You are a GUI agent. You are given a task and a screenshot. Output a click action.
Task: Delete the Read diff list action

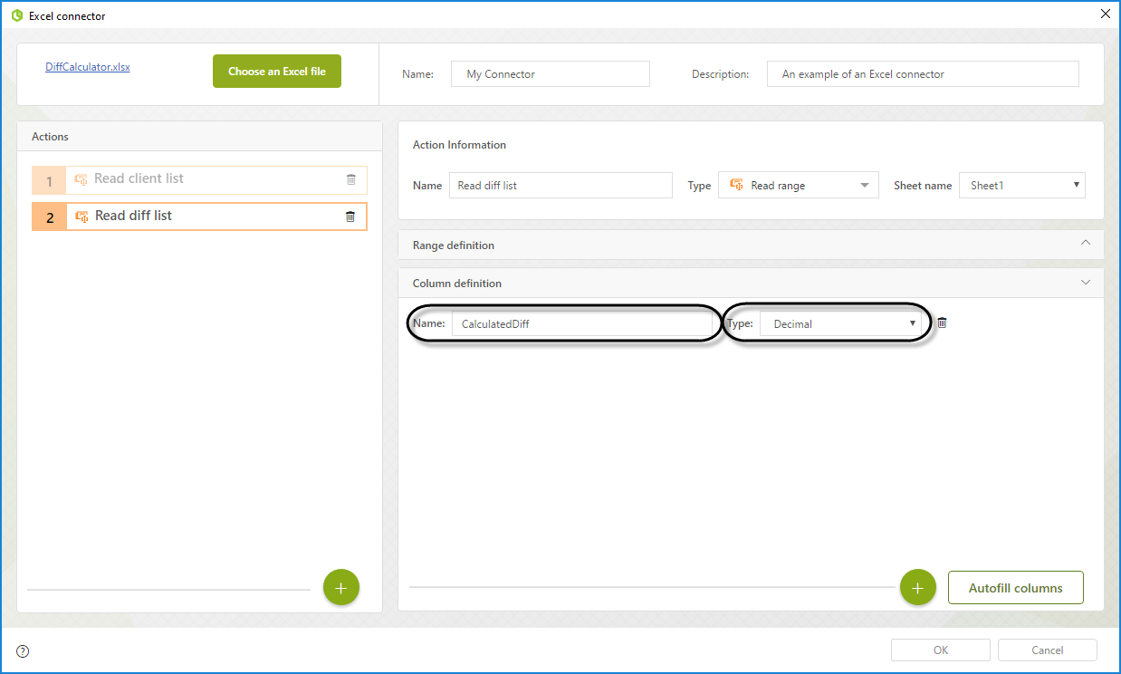coord(350,217)
